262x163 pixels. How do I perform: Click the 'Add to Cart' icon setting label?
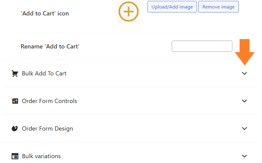coord(45,13)
